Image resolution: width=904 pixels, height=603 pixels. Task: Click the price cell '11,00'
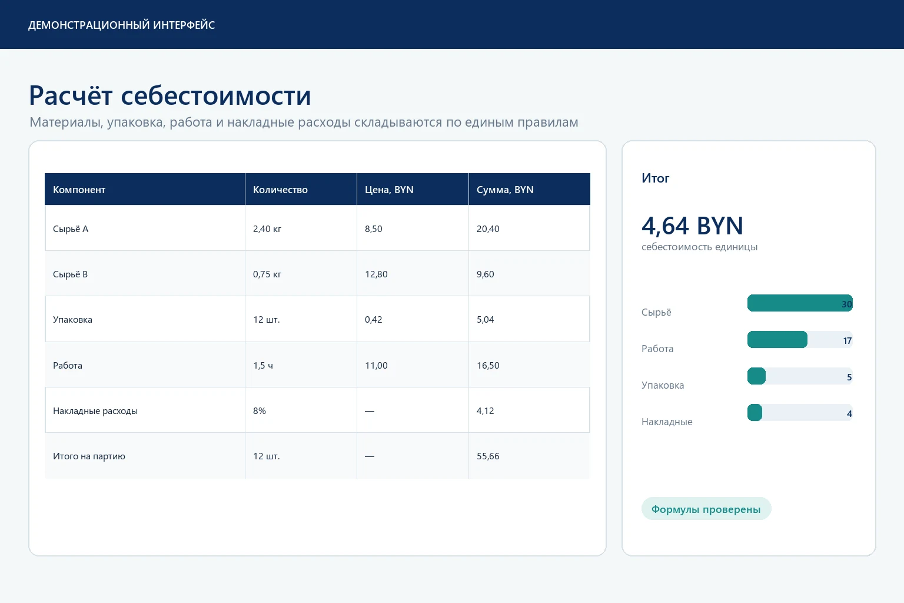tap(413, 365)
